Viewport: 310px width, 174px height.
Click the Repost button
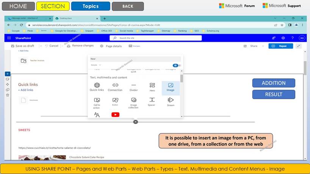[x=280, y=46]
